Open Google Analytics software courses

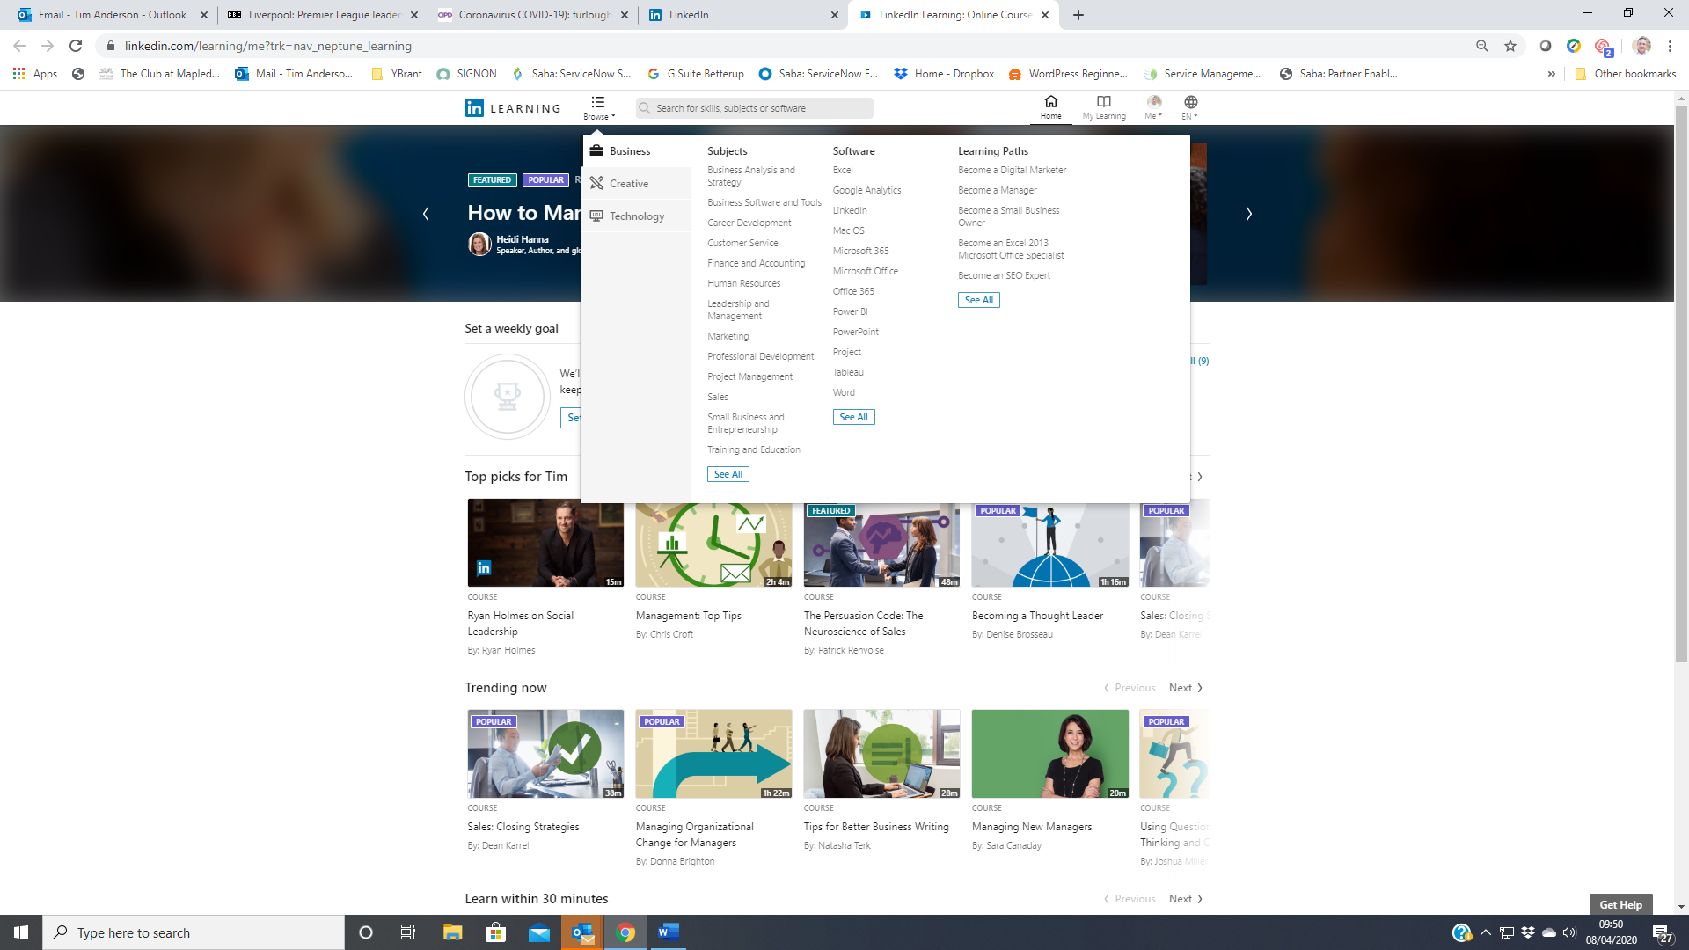(x=866, y=190)
